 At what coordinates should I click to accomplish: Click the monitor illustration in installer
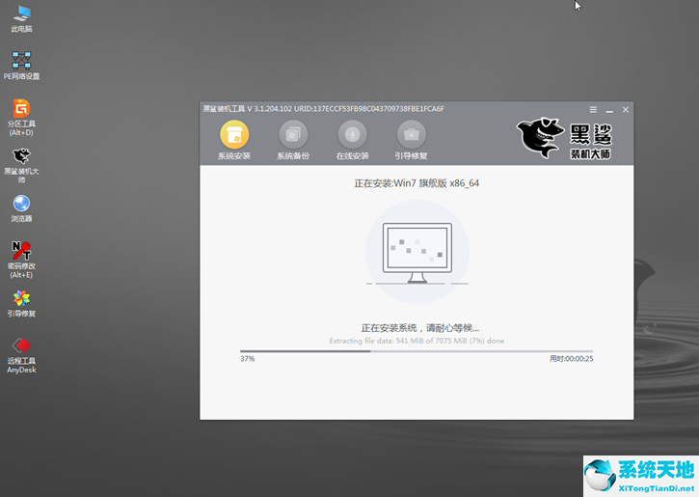417,253
